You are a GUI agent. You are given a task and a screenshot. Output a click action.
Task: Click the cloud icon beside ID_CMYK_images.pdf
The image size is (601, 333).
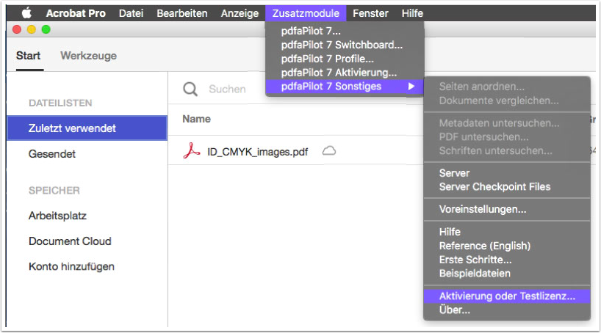[x=329, y=151]
